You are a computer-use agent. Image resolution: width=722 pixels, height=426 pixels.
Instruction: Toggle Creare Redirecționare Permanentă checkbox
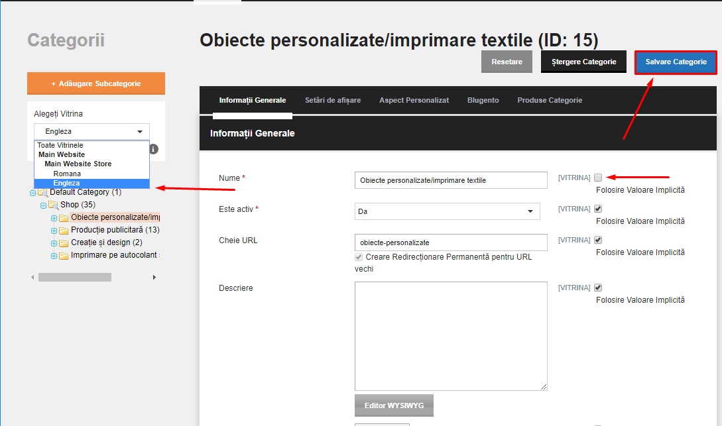(x=359, y=257)
